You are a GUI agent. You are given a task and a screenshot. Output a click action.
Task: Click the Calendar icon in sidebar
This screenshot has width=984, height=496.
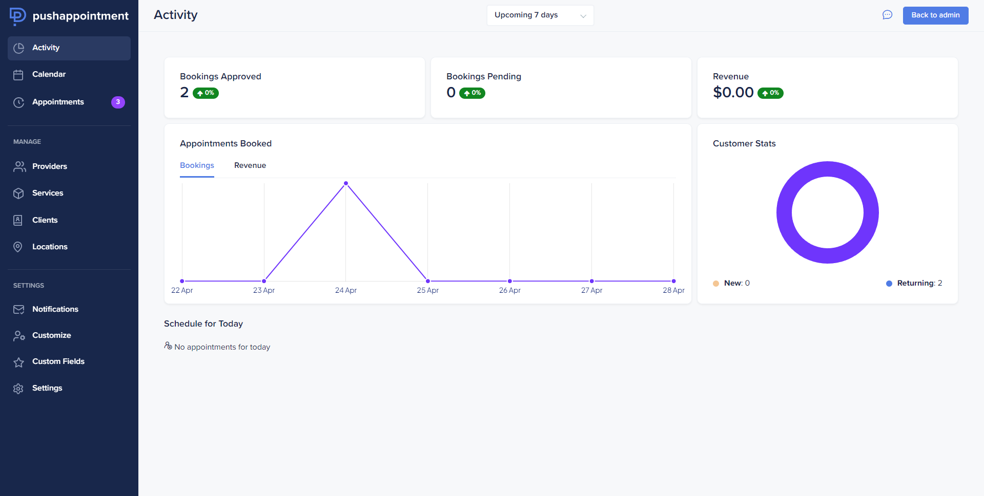tap(19, 74)
